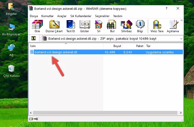The height and width of the screenshot is (127, 194).
Task: Close the WinRAR window
Action: click(178, 8)
